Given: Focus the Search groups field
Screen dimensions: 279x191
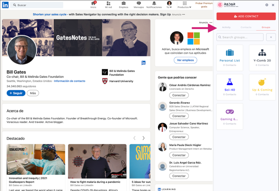Looking at the screenshot, I should click(x=240, y=37).
